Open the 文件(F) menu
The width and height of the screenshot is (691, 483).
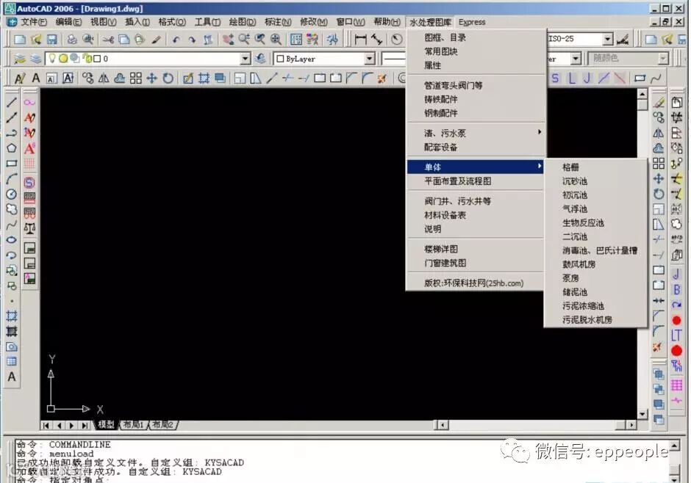(x=33, y=21)
